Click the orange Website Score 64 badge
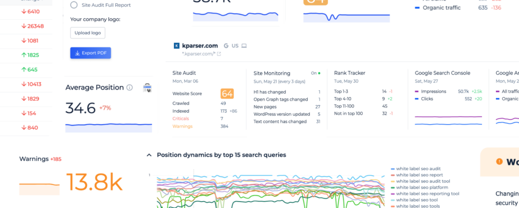 (x=227, y=93)
